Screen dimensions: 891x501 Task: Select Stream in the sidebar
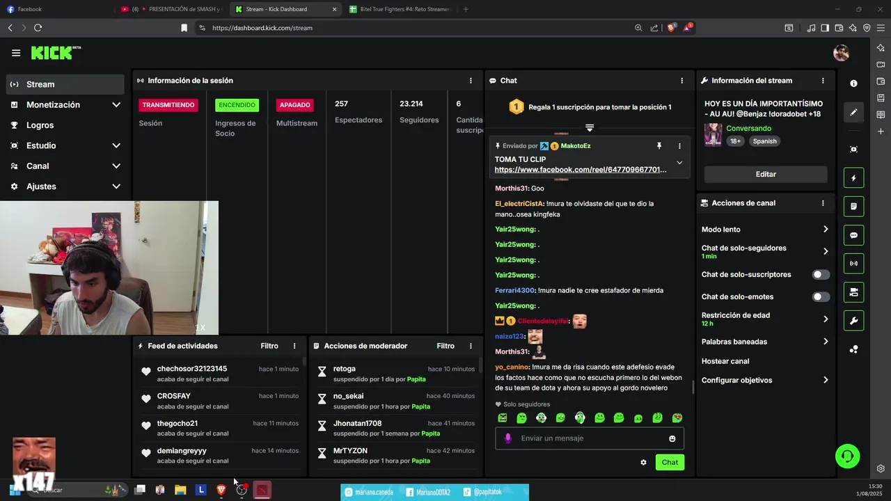click(65, 84)
